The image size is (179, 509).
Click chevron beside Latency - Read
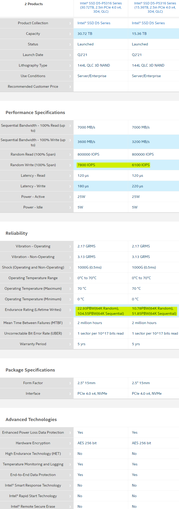70,176
